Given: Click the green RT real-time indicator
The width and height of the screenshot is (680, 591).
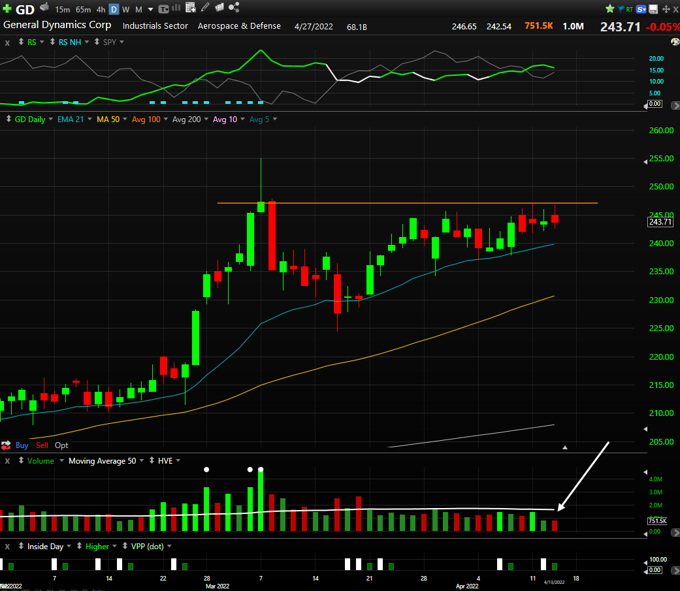Looking at the screenshot, I should point(629,9).
